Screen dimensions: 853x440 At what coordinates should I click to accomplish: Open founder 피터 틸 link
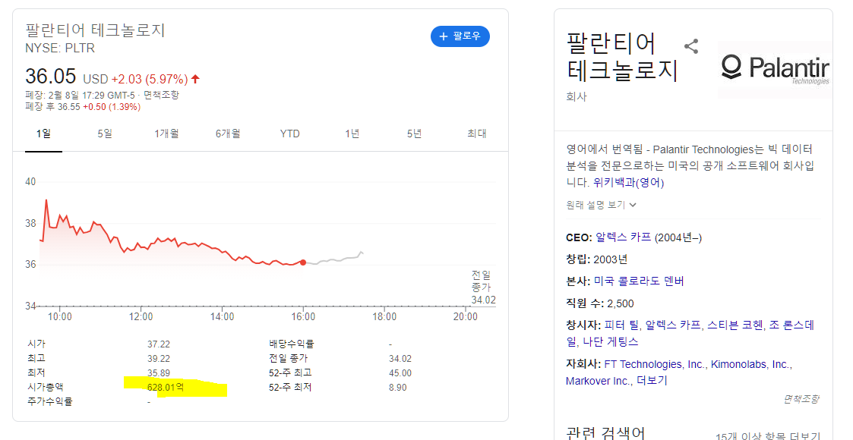(x=622, y=325)
